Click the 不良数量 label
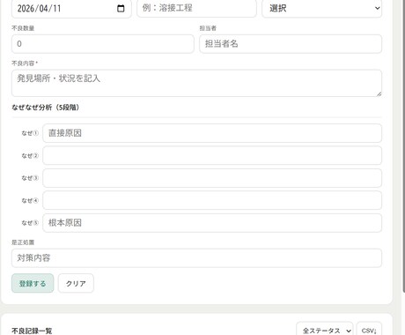This screenshot has height=335, width=405. [x=23, y=28]
